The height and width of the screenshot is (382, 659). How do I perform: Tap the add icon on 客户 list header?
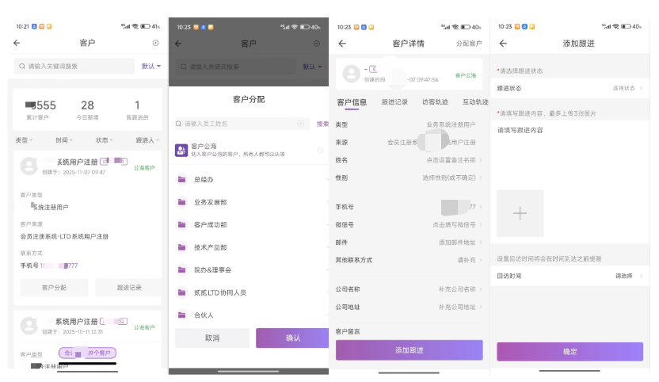point(155,43)
